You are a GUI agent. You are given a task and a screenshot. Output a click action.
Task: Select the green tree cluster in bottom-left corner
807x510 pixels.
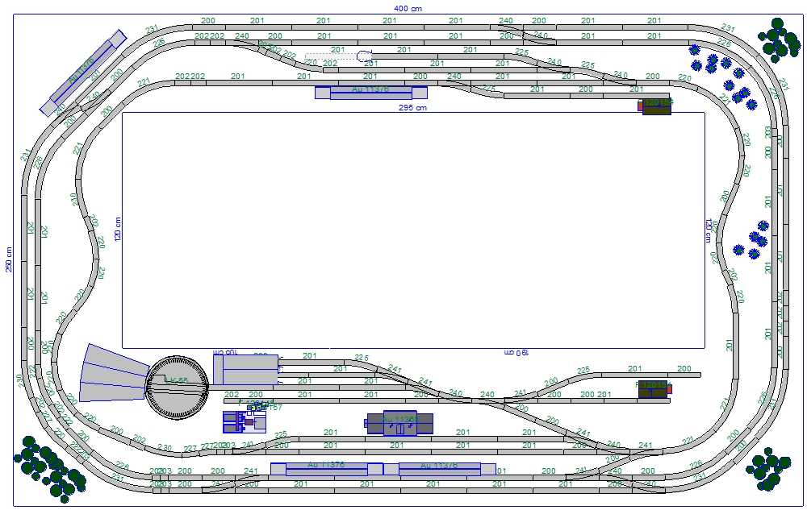pyautogui.click(x=49, y=469)
